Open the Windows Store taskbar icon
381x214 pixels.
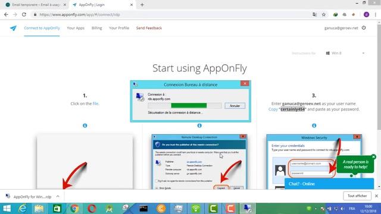coord(57,209)
